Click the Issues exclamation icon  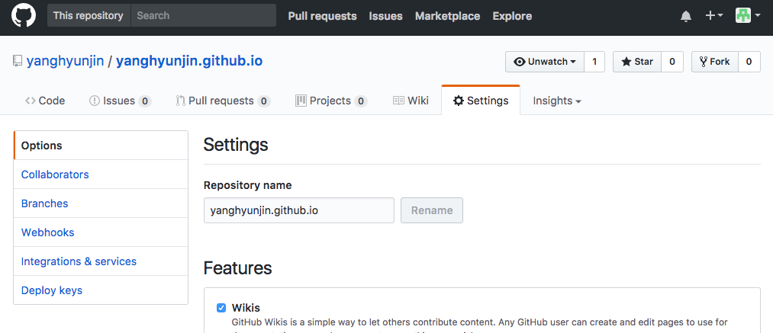94,101
